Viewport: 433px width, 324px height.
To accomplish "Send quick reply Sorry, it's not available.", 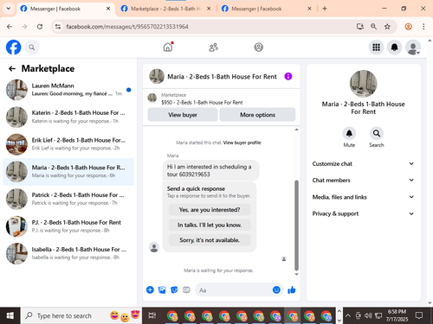I will tap(210, 240).
